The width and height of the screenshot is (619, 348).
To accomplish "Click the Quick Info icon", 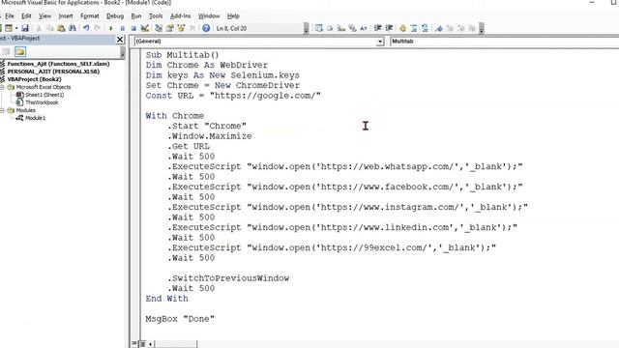I will (x=341, y=28).
